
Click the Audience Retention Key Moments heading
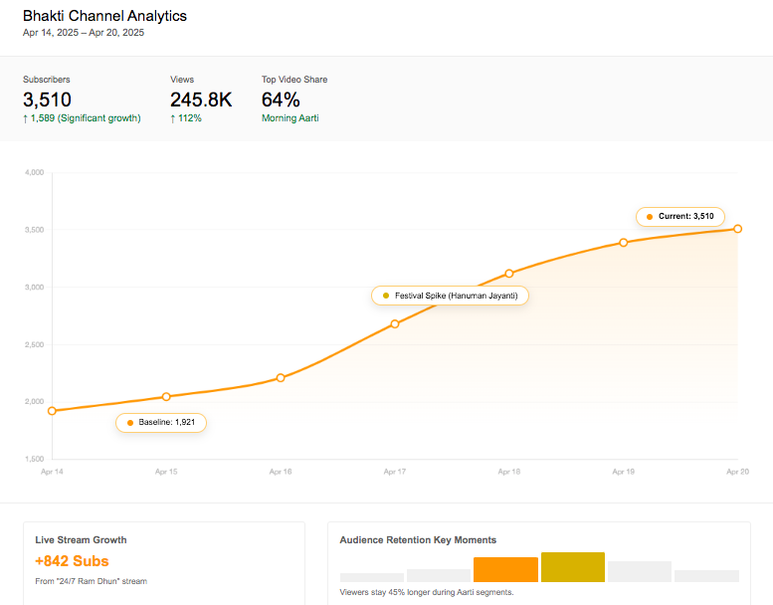click(418, 540)
